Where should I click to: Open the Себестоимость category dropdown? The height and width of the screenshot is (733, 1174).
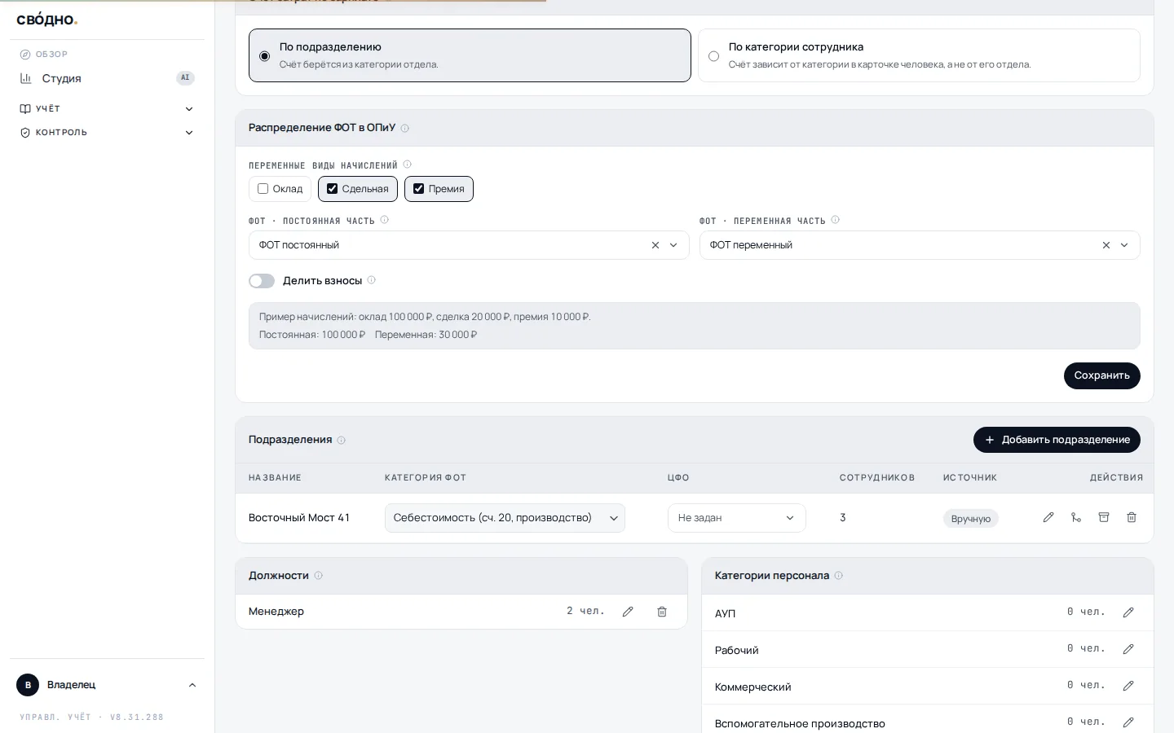pos(505,518)
